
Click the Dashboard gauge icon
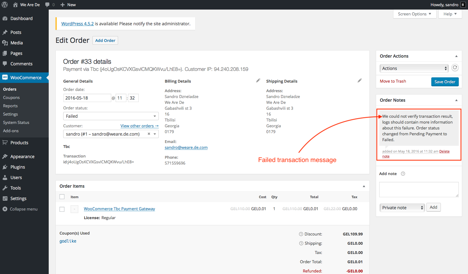[x=5, y=18]
